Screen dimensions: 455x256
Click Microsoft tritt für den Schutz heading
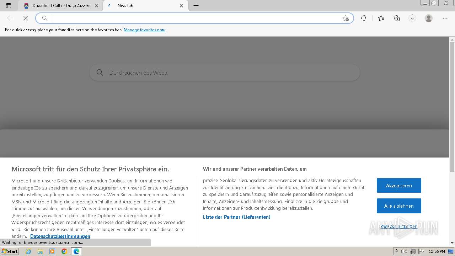click(x=90, y=169)
